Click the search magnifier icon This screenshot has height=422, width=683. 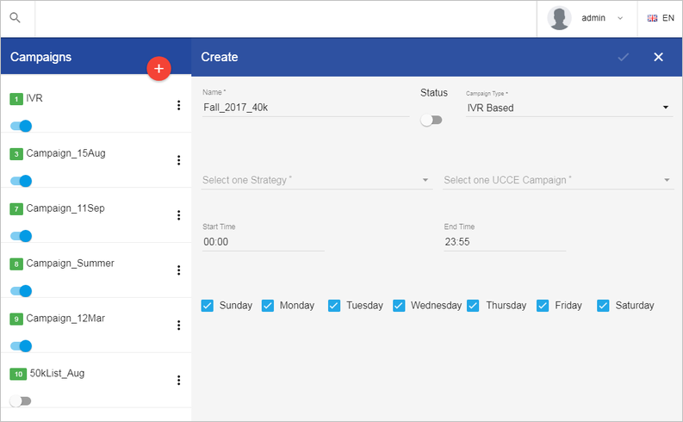click(16, 18)
